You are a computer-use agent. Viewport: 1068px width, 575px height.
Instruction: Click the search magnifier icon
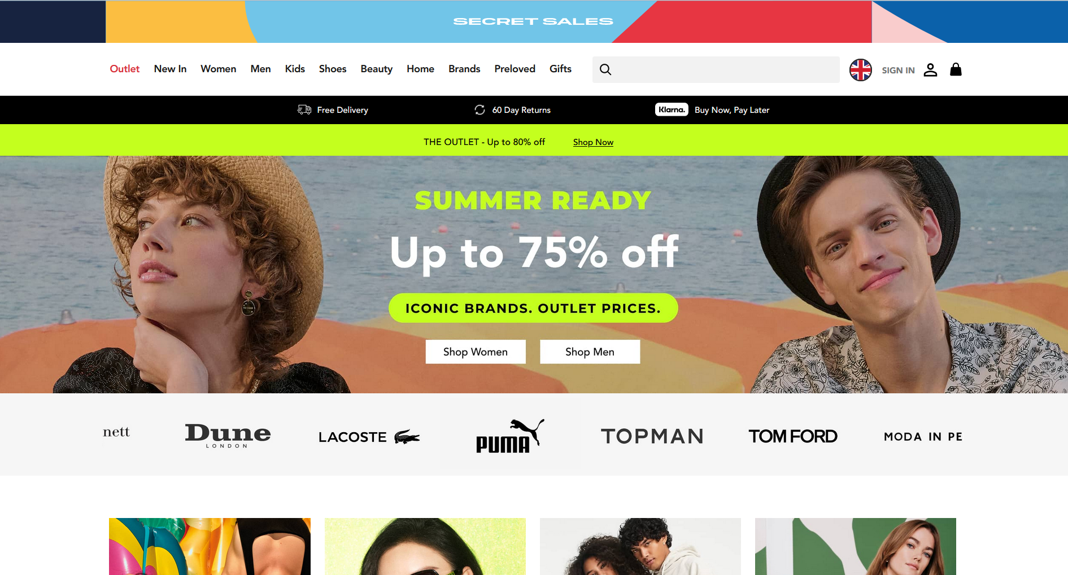click(x=605, y=69)
